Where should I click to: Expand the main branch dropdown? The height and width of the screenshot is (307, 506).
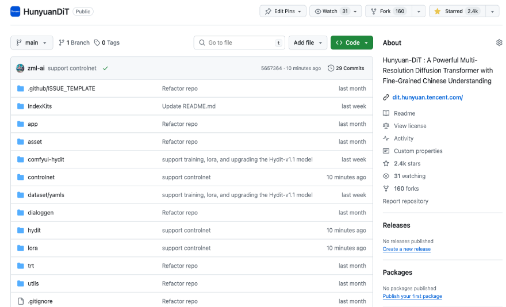(x=32, y=43)
